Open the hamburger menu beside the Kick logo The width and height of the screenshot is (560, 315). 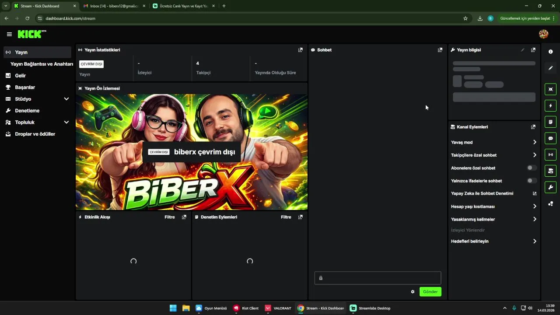9,34
